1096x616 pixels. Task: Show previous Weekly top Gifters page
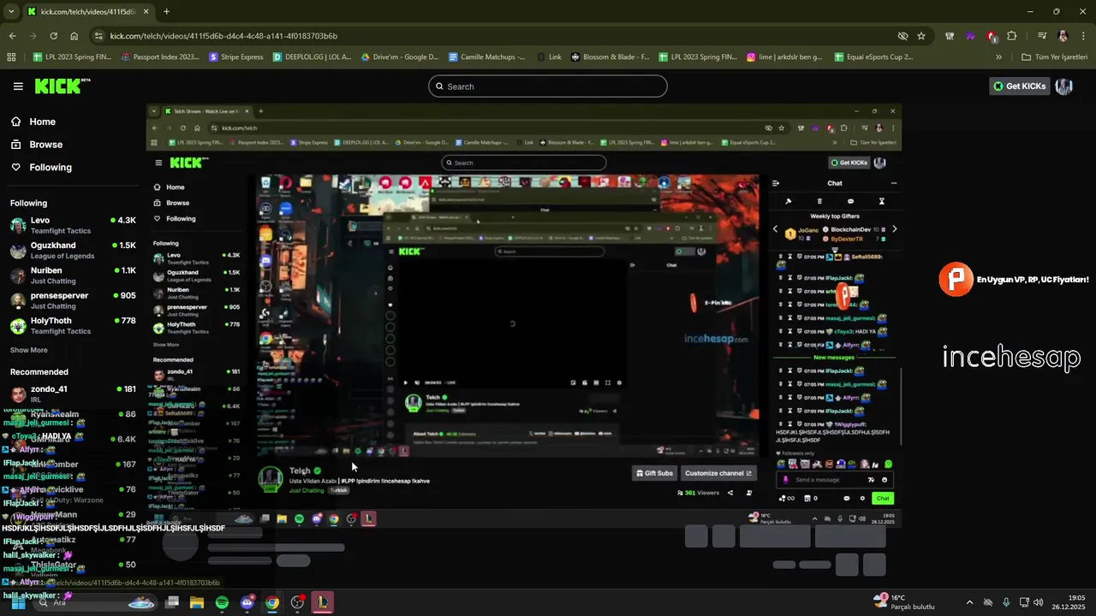point(776,229)
